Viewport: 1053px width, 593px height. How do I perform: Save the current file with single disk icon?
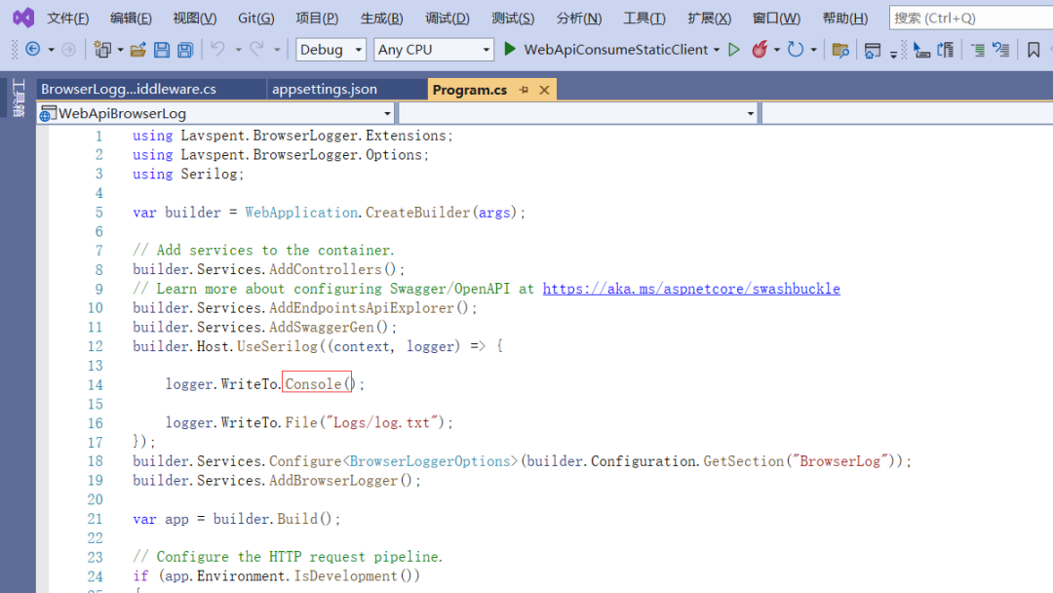click(x=161, y=49)
